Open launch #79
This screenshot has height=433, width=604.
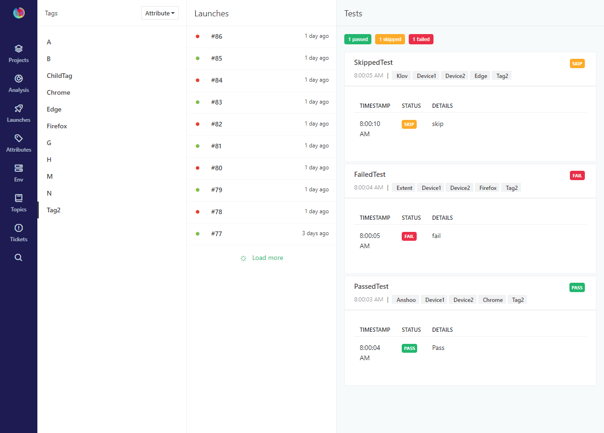point(262,190)
